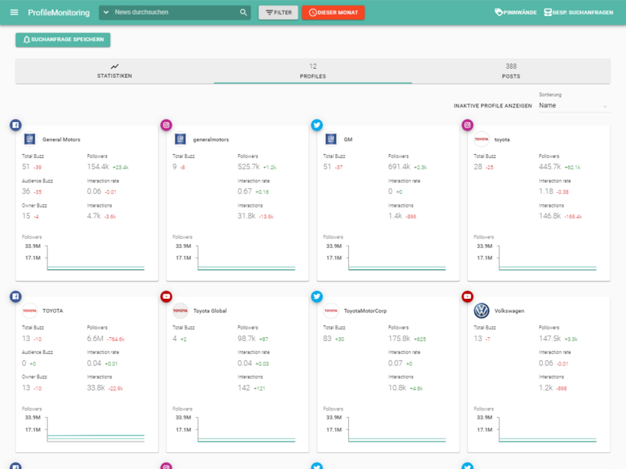
Task: Click the General Motors profile logo
Action: pos(30,140)
